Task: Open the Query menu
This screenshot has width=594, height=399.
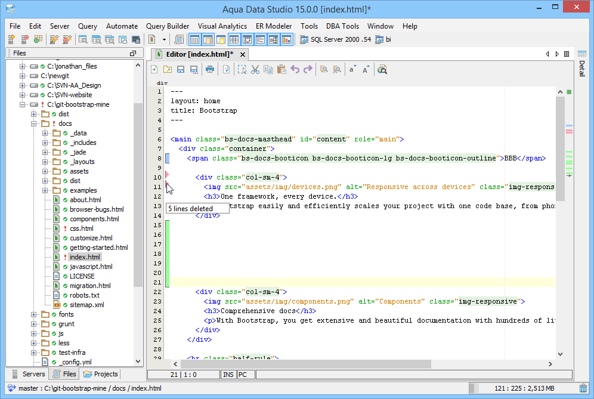Action: tap(88, 26)
